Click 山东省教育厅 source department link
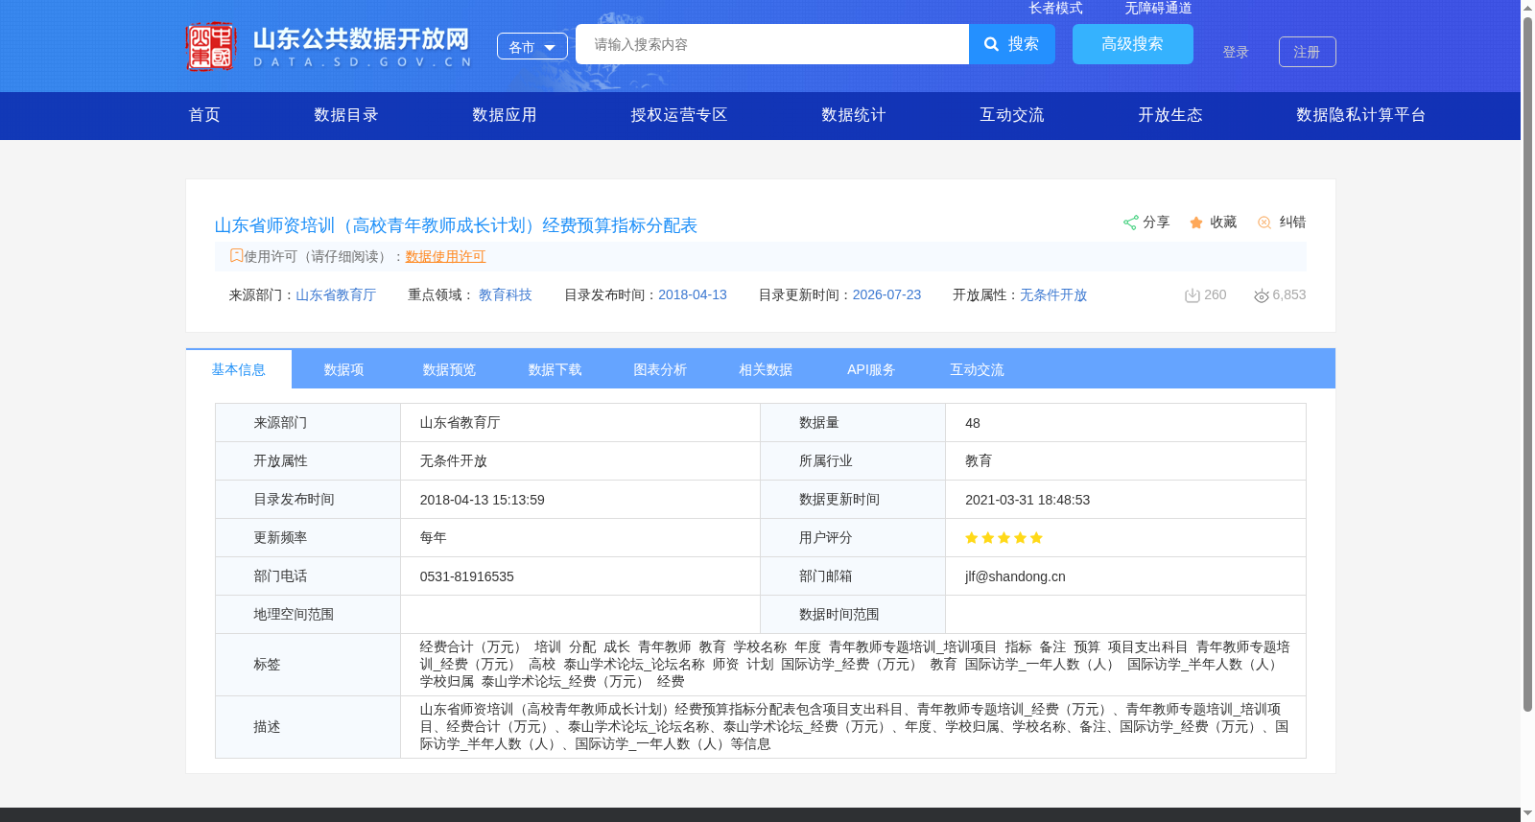Screen dimensions: 1535x822 point(336,295)
